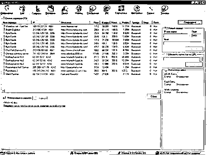Sort by the Files (Файлы) column header
Screen dimensions: 207x155
125,23
